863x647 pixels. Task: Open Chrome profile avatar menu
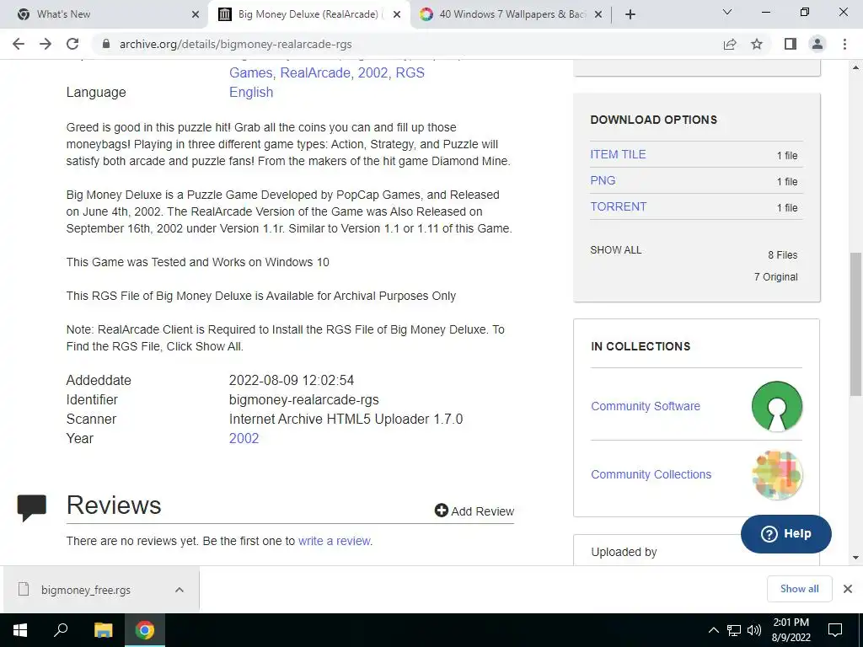pos(817,44)
